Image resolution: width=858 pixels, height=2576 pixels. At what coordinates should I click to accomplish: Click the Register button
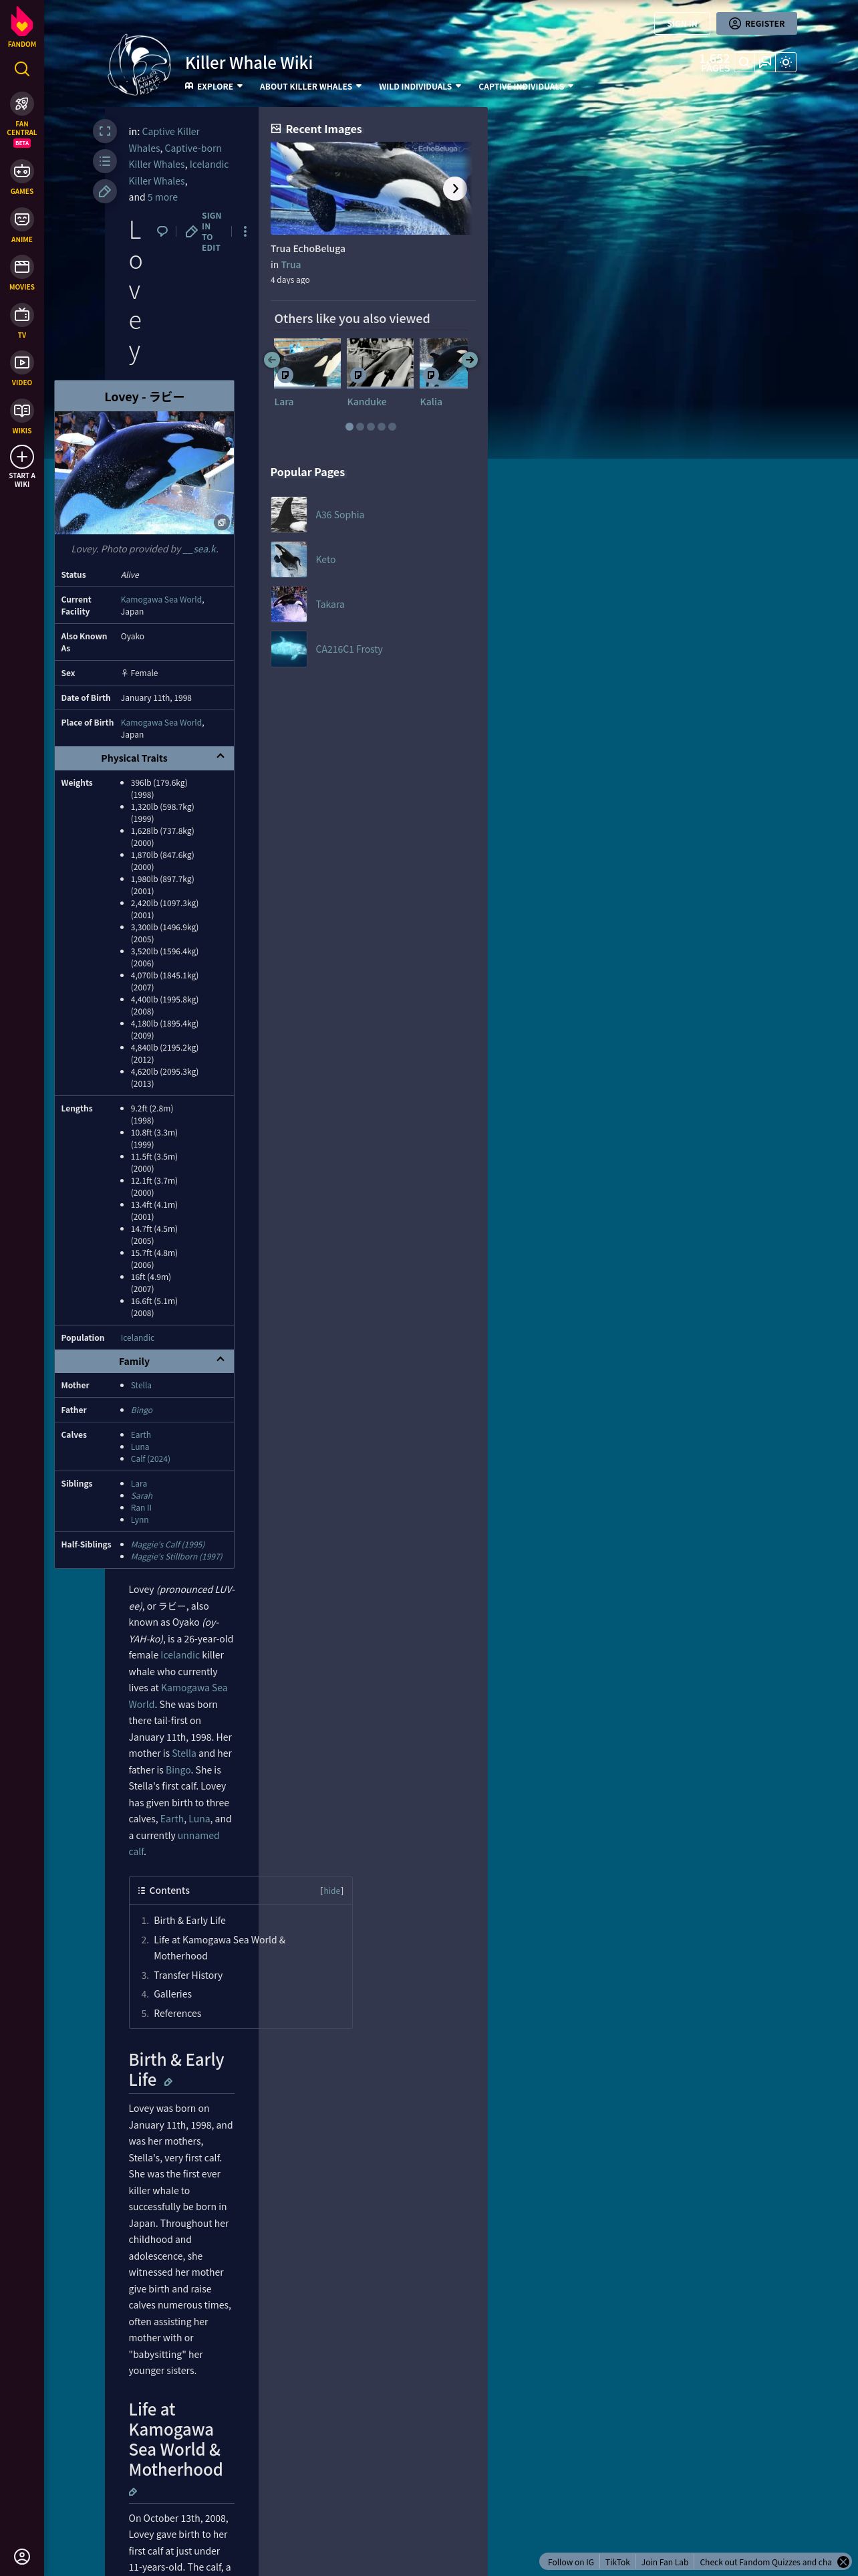[x=756, y=23]
